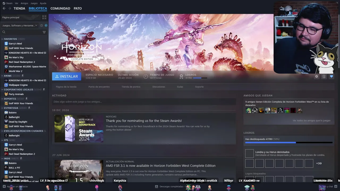Open the Juegos, Software y Herramientas dropdown
The width and height of the screenshot is (340, 191).
tap(20, 25)
